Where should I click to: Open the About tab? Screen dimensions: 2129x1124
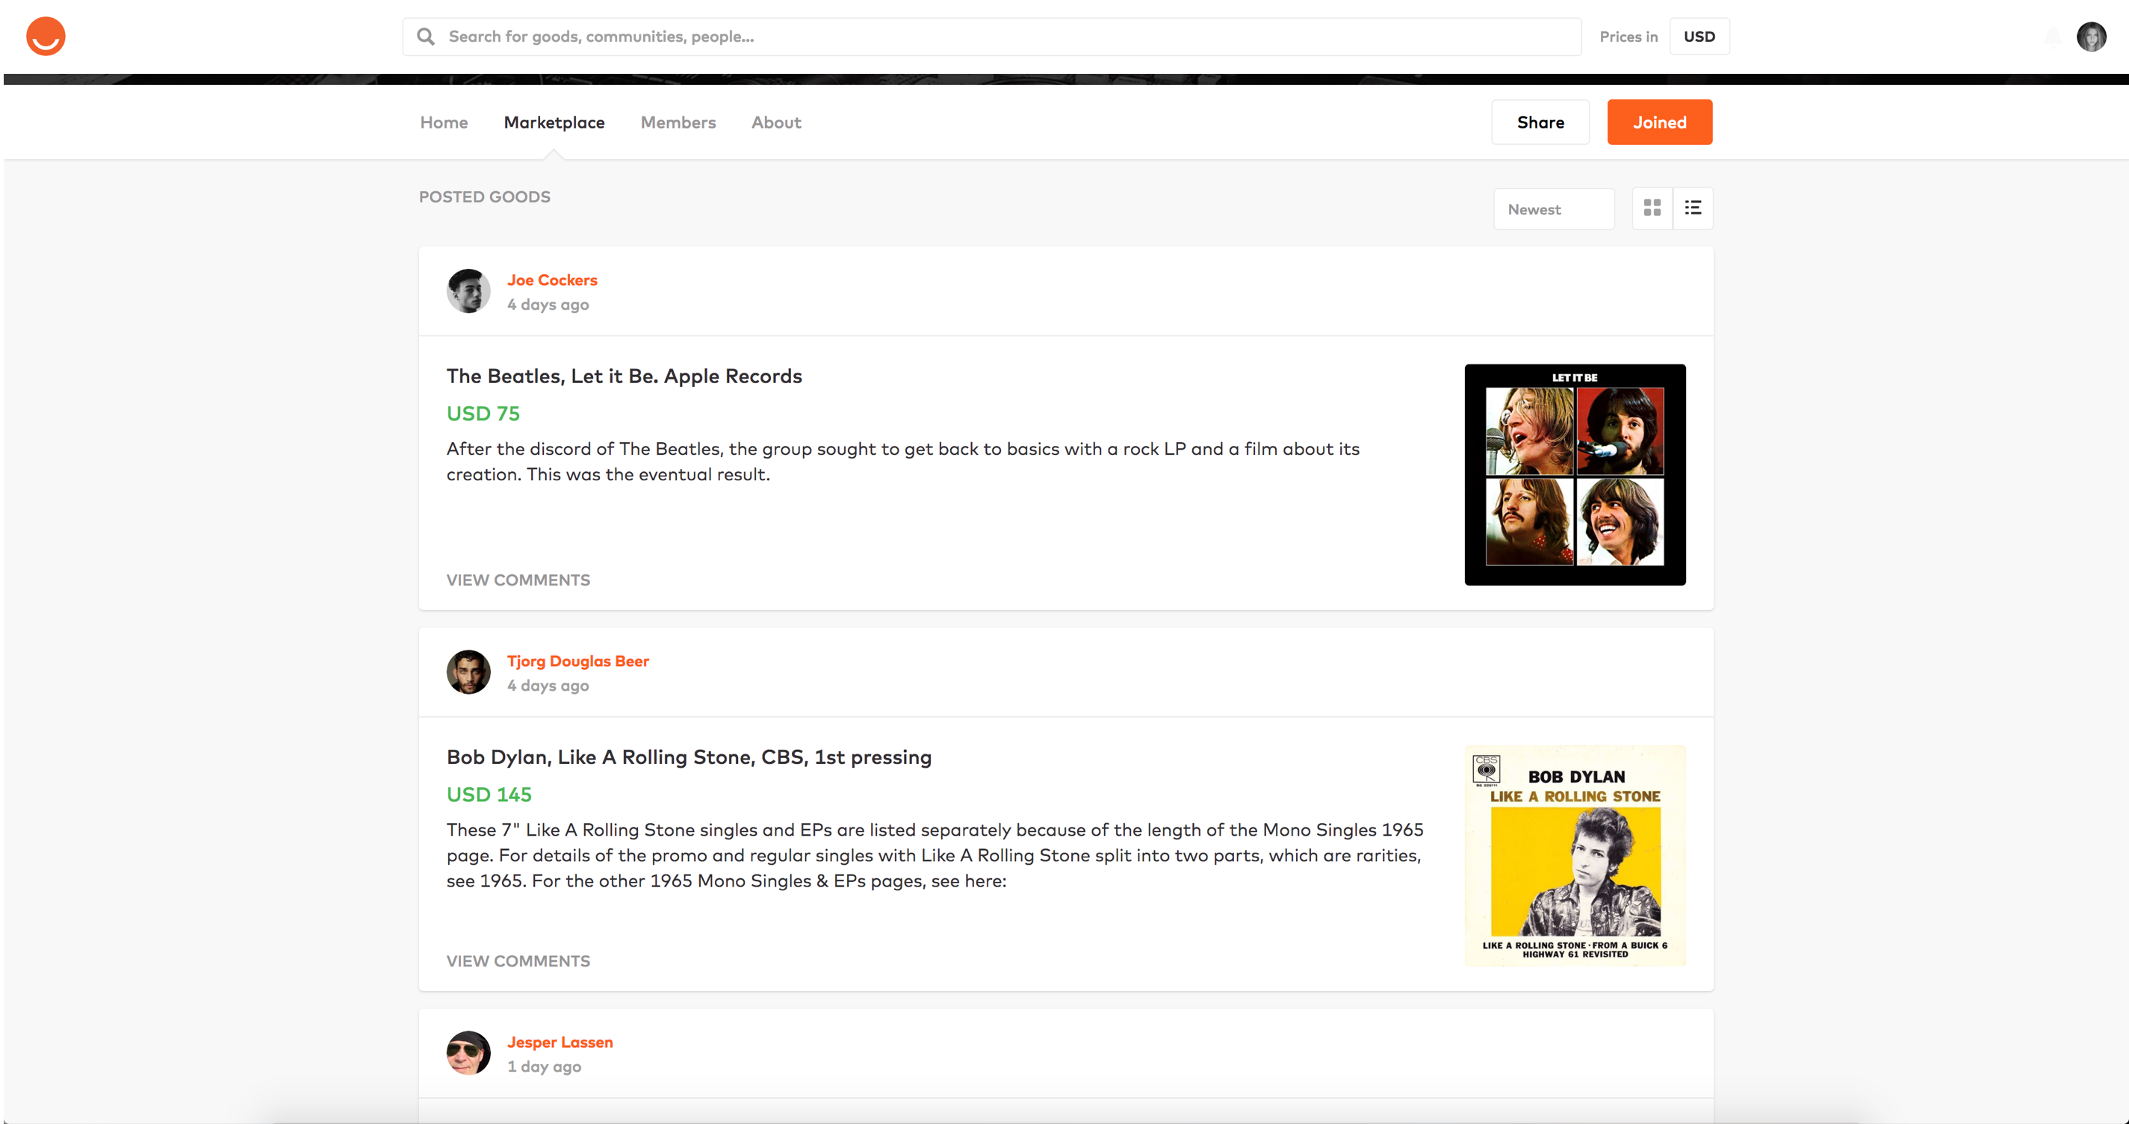(x=775, y=122)
